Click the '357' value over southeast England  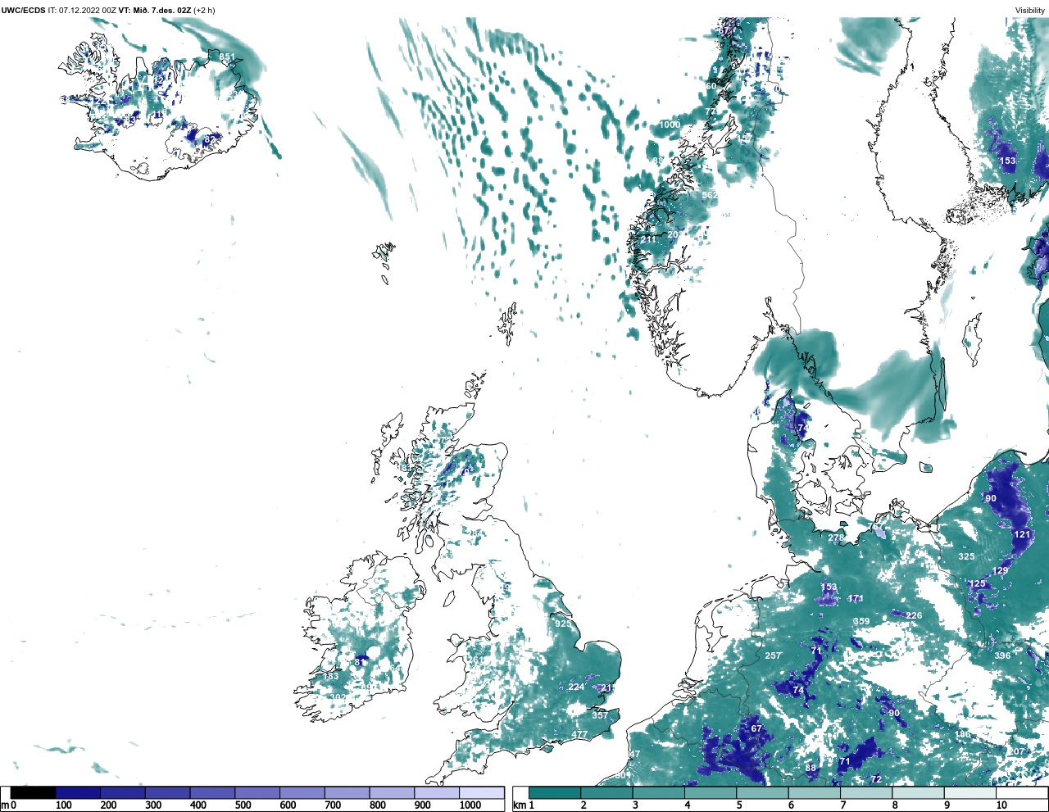click(600, 716)
